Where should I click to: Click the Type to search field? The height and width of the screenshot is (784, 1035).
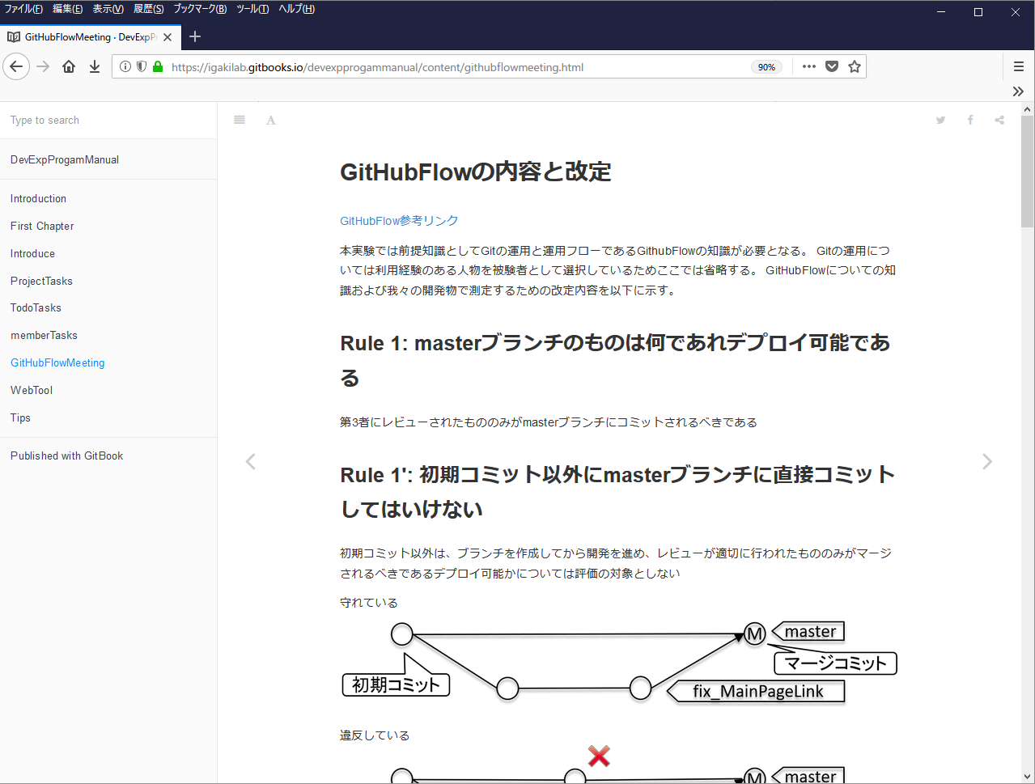click(x=108, y=121)
